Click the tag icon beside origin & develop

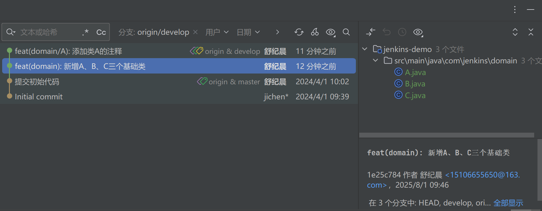click(197, 50)
